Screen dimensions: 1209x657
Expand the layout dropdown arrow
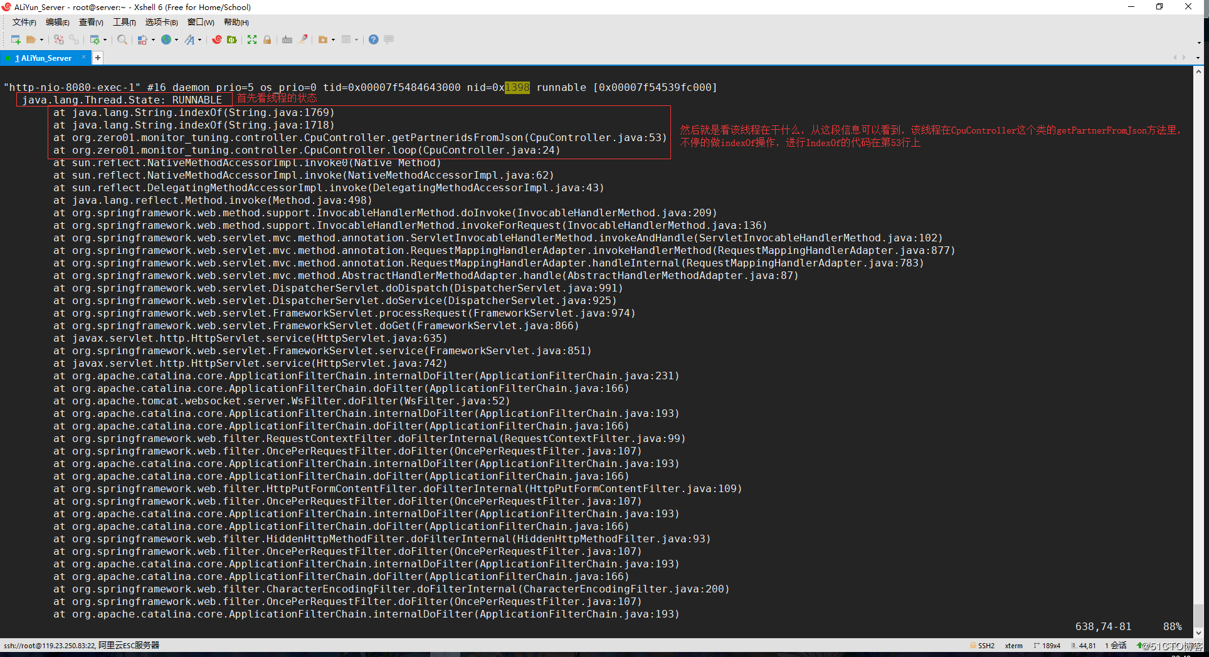pos(356,39)
